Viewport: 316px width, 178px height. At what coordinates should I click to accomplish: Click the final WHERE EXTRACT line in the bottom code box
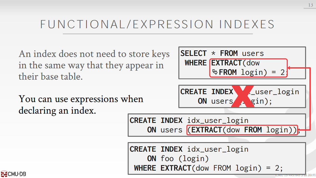click(208, 168)
